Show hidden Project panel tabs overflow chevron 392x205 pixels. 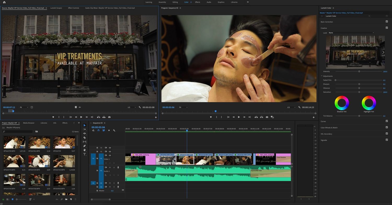coord(79,123)
